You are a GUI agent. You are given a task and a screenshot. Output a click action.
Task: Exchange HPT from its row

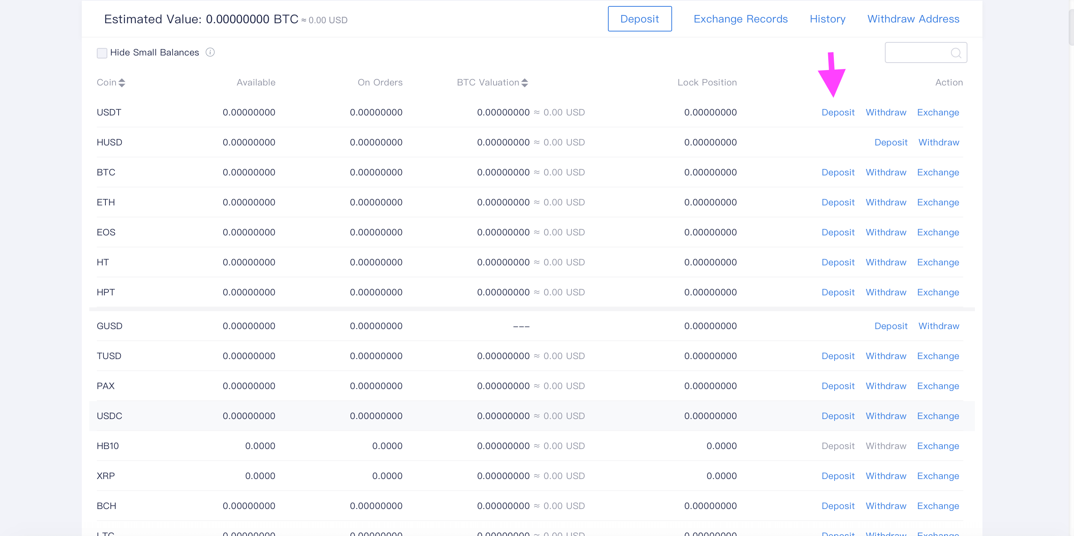pyautogui.click(x=938, y=292)
